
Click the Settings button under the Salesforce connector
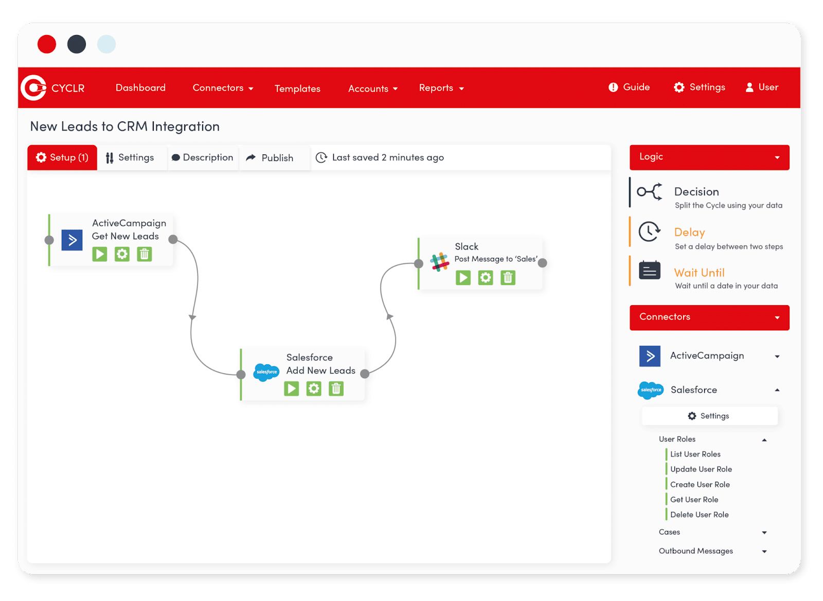(709, 416)
